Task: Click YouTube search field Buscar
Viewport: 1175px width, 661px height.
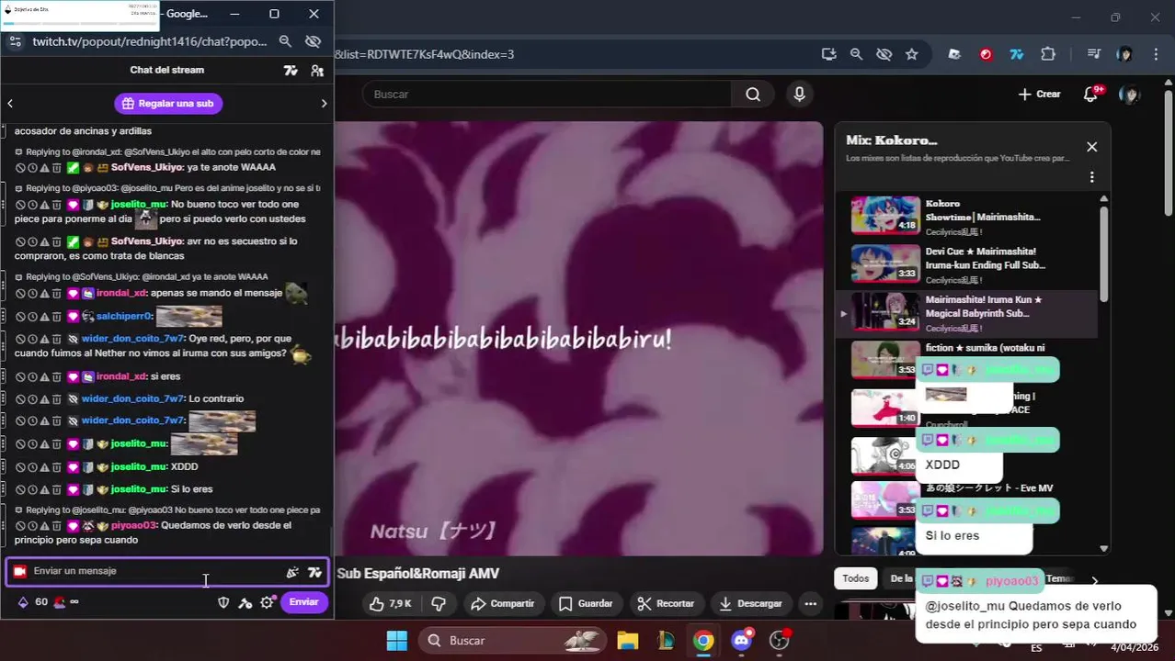Action: (547, 95)
